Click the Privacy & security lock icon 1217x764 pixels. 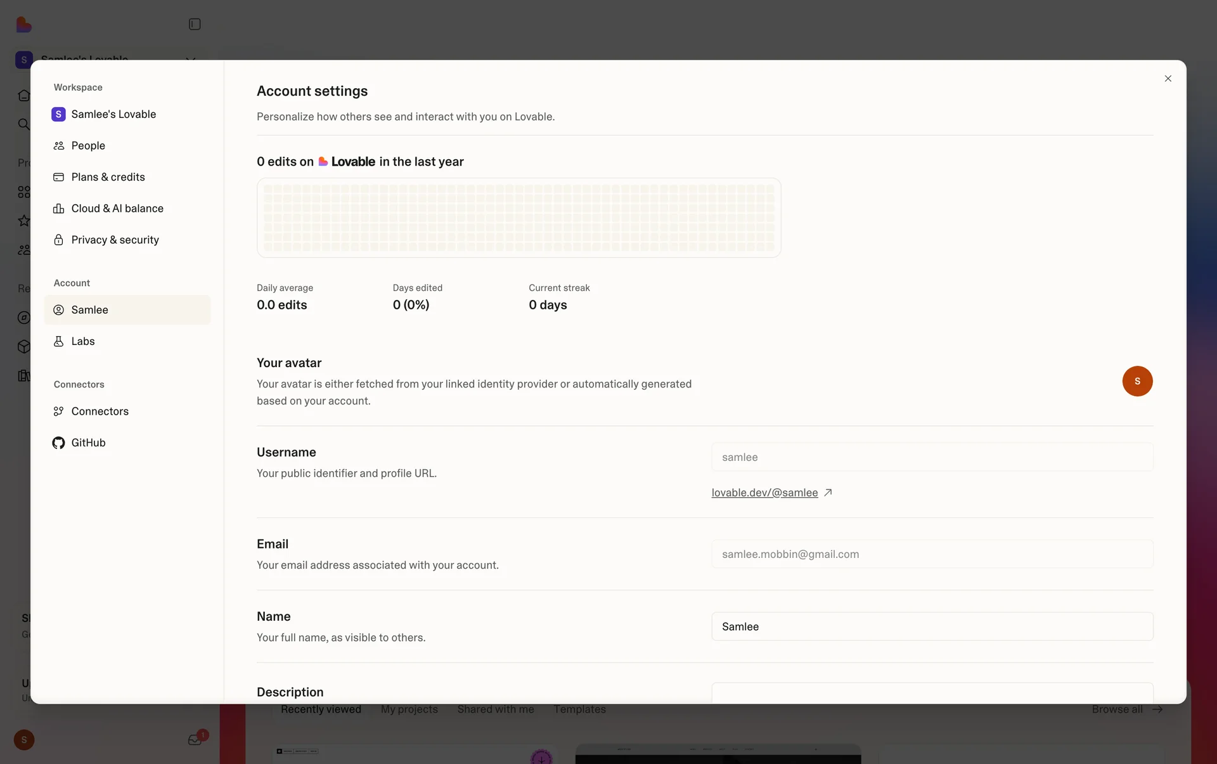59,240
